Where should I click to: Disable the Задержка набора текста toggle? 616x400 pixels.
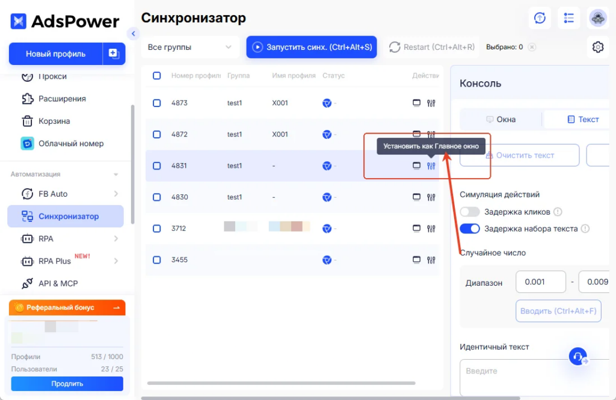click(470, 229)
